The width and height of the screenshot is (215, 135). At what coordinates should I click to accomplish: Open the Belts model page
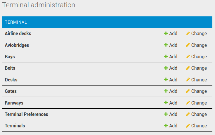10,68
